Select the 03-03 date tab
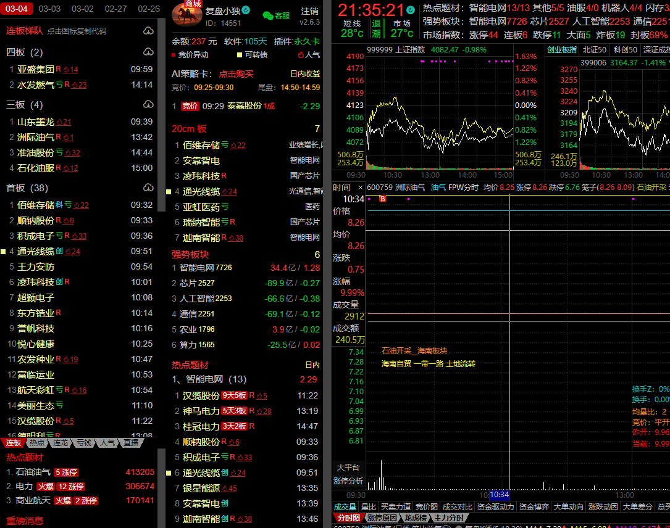 (49, 9)
